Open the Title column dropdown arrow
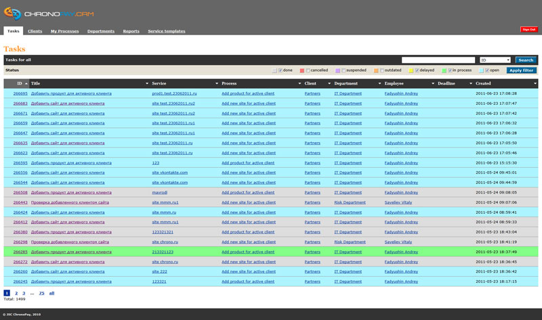 click(147, 83)
